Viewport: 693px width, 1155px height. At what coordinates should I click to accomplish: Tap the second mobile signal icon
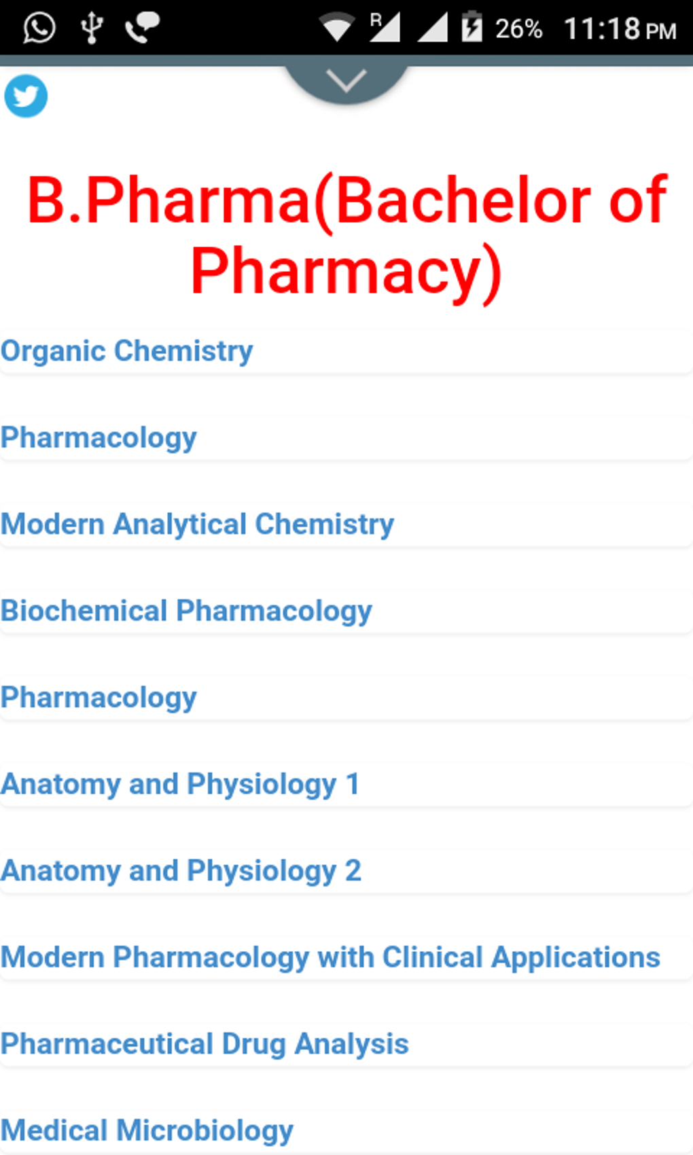(x=432, y=28)
